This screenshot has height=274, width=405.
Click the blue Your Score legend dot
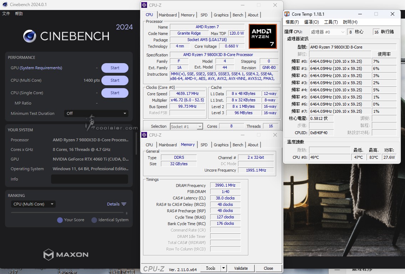tap(60, 220)
